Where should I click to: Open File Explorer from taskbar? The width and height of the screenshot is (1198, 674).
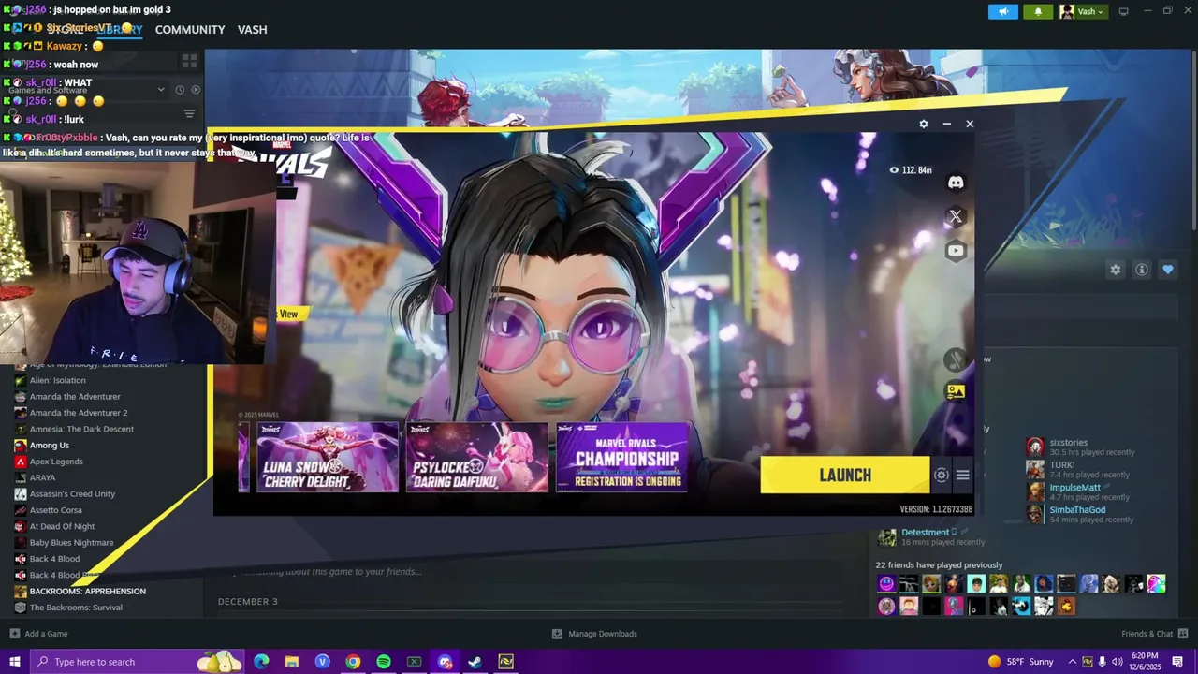point(292,662)
